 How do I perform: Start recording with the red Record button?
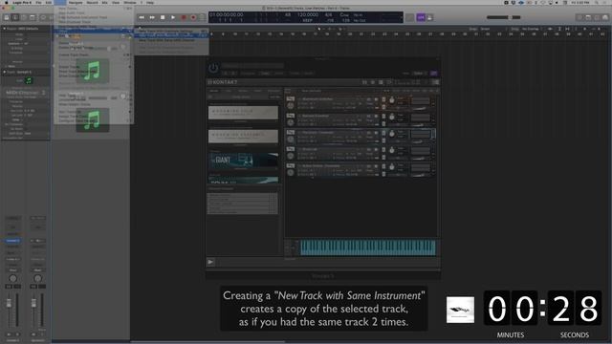pos(184,17)
